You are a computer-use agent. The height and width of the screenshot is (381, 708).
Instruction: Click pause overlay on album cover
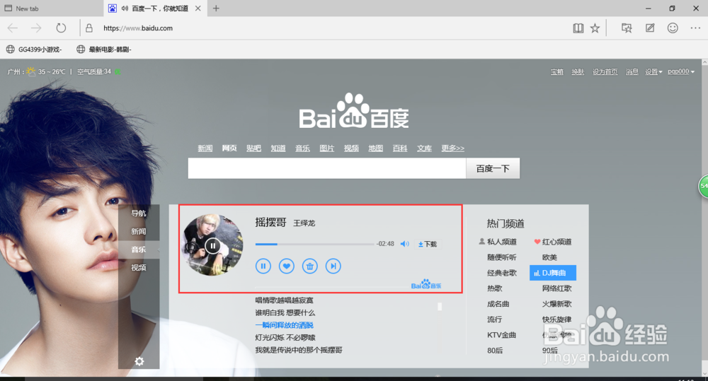pyautogui.click(x=212, y=246)
